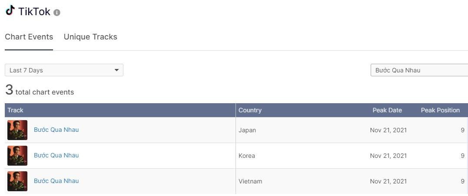This screenshot has height=196, width=468.
Task: Open album thumbnail in Korea row
Action: tap(17, 156)
